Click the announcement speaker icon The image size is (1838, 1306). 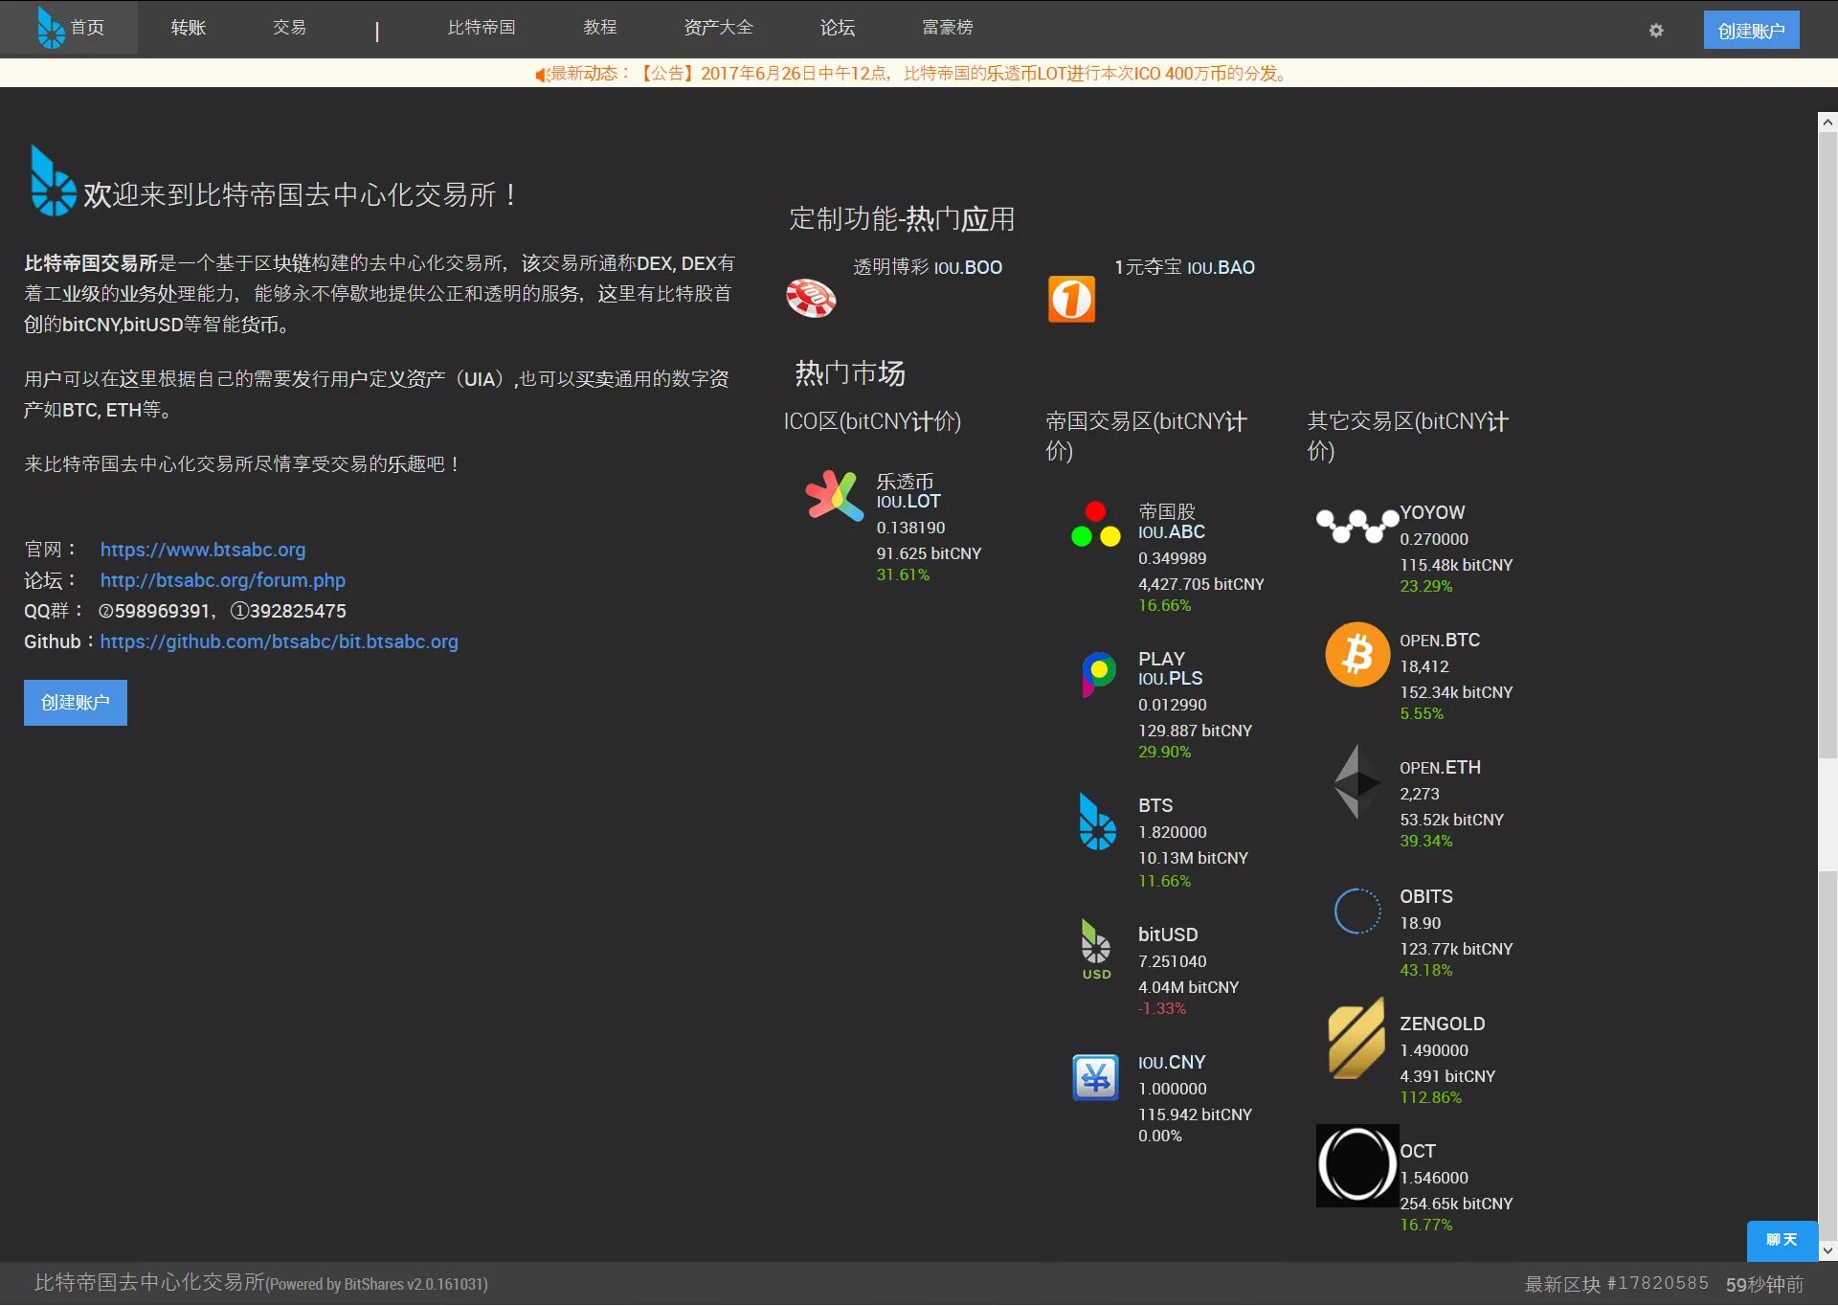(x=542, y=74)
